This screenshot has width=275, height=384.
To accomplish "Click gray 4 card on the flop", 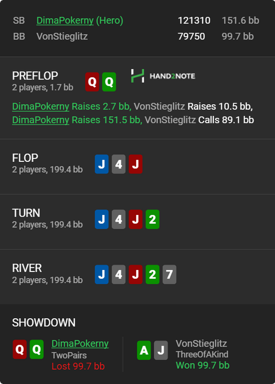I will pos(119,164).
